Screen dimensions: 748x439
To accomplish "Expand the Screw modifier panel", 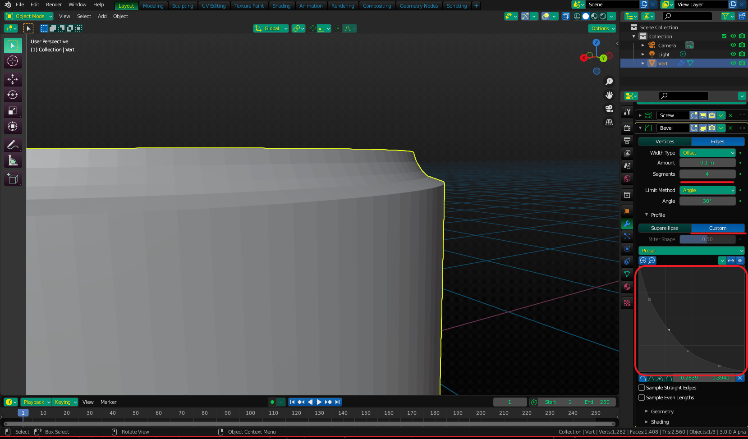I will (640, 115).
